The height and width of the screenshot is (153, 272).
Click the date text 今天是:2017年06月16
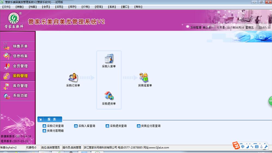coord(230,28)
